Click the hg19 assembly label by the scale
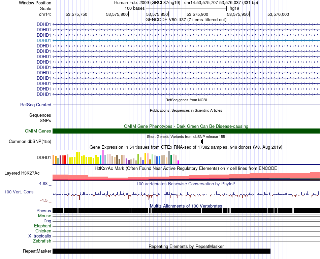320x259 pixels. (x=234, y=8)
